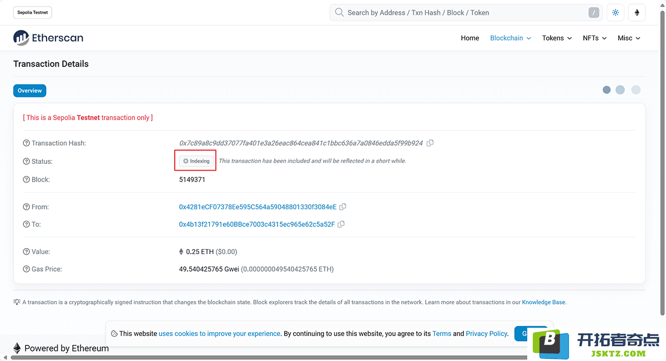Click help icon beside From
Viewport: 666px width, 361px height.
tap(26, 207)
